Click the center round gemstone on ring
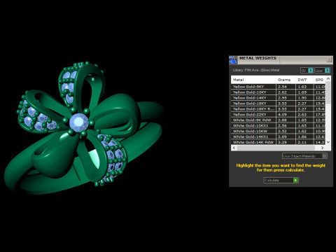Image resolution: width=336 pixels, height=252 pixels. point(79,122)
